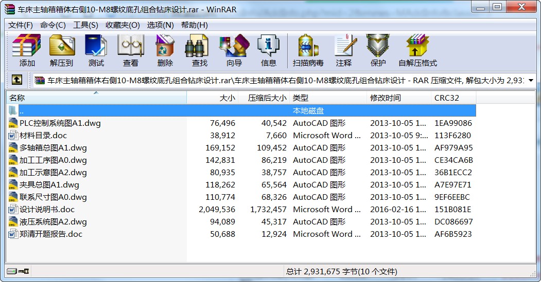Open the 向导 (Wizard) toolbar icon

(234, 45)
